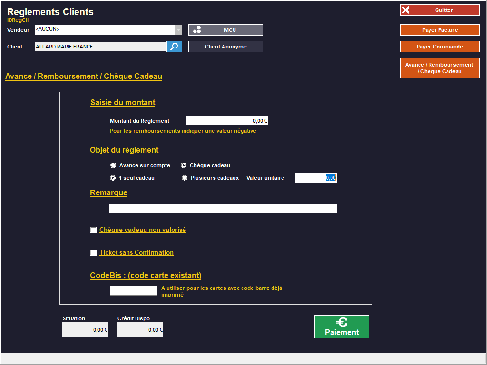Select Plusieurs cadeaux radio button
Viewport: 487px width, 365px height.
tap(185, 178)
